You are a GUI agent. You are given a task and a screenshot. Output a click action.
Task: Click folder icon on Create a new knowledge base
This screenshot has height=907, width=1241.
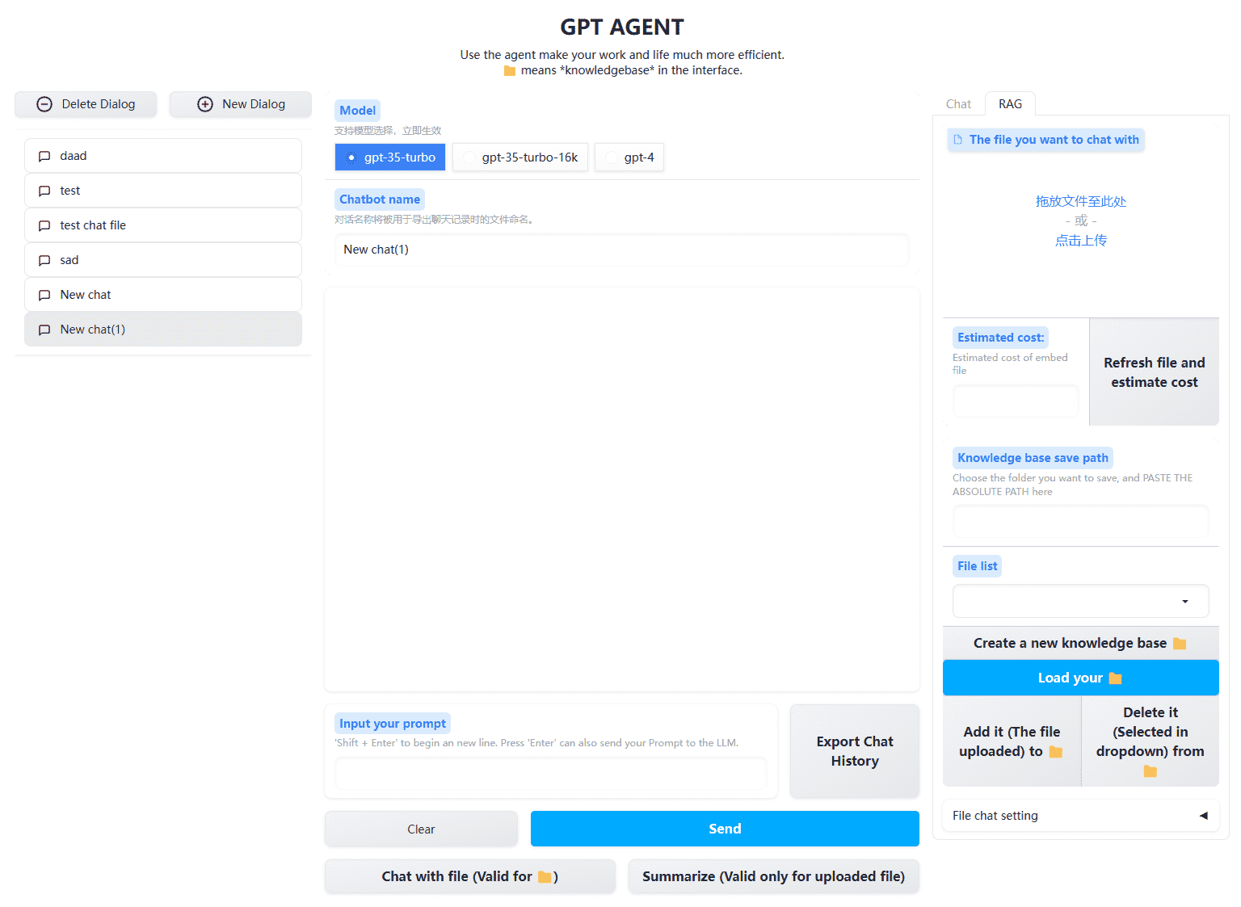pyautogui.click(x=1180, y=644)
